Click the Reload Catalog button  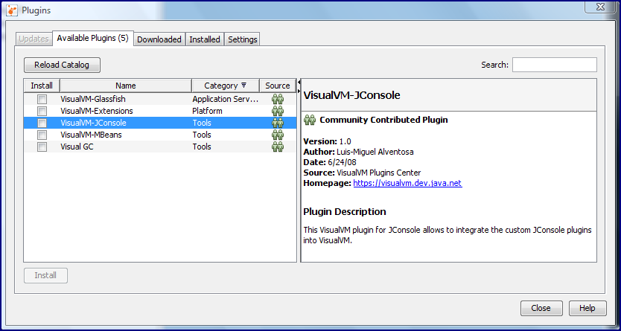pos(62,65)
